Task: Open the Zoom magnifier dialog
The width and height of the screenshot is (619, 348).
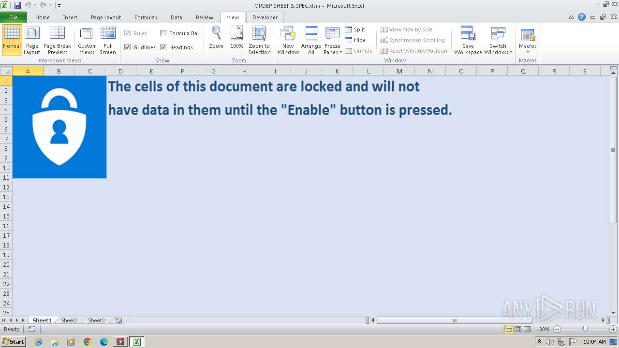Action: [x=216, y=38]
